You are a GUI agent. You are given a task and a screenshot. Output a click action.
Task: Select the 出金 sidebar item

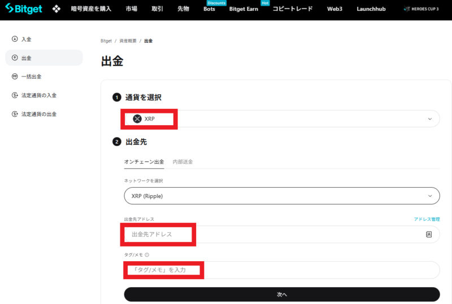click(x=44, y=58)
